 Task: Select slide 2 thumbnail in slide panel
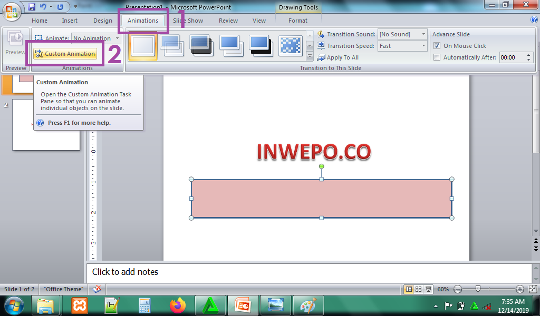(46, 125)
